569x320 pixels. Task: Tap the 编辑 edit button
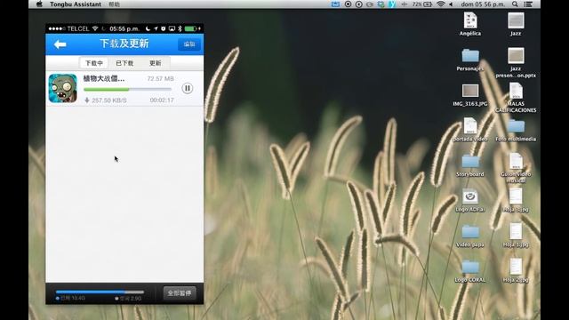coord(189,44)
